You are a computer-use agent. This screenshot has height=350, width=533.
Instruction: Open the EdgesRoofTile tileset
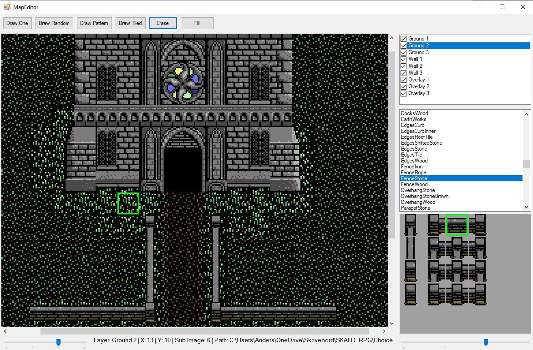tap(461, 137)
